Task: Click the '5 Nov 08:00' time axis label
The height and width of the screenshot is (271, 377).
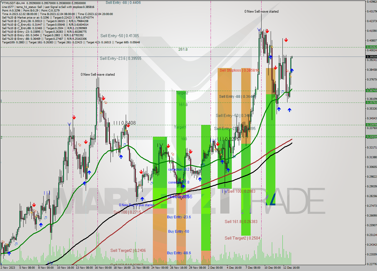Action: pos(28,268)
